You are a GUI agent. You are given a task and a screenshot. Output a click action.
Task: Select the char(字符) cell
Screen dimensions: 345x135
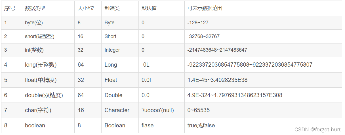[48, 110]
